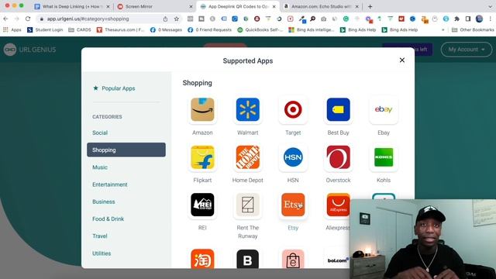This screenshot has width=496, height=279.
Task: Open the bol.com app icon
Action: (338, 260)
